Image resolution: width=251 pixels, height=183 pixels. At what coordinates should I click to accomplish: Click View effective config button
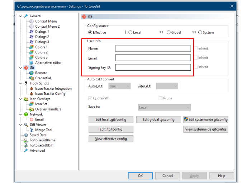click(x=111, y=139)
